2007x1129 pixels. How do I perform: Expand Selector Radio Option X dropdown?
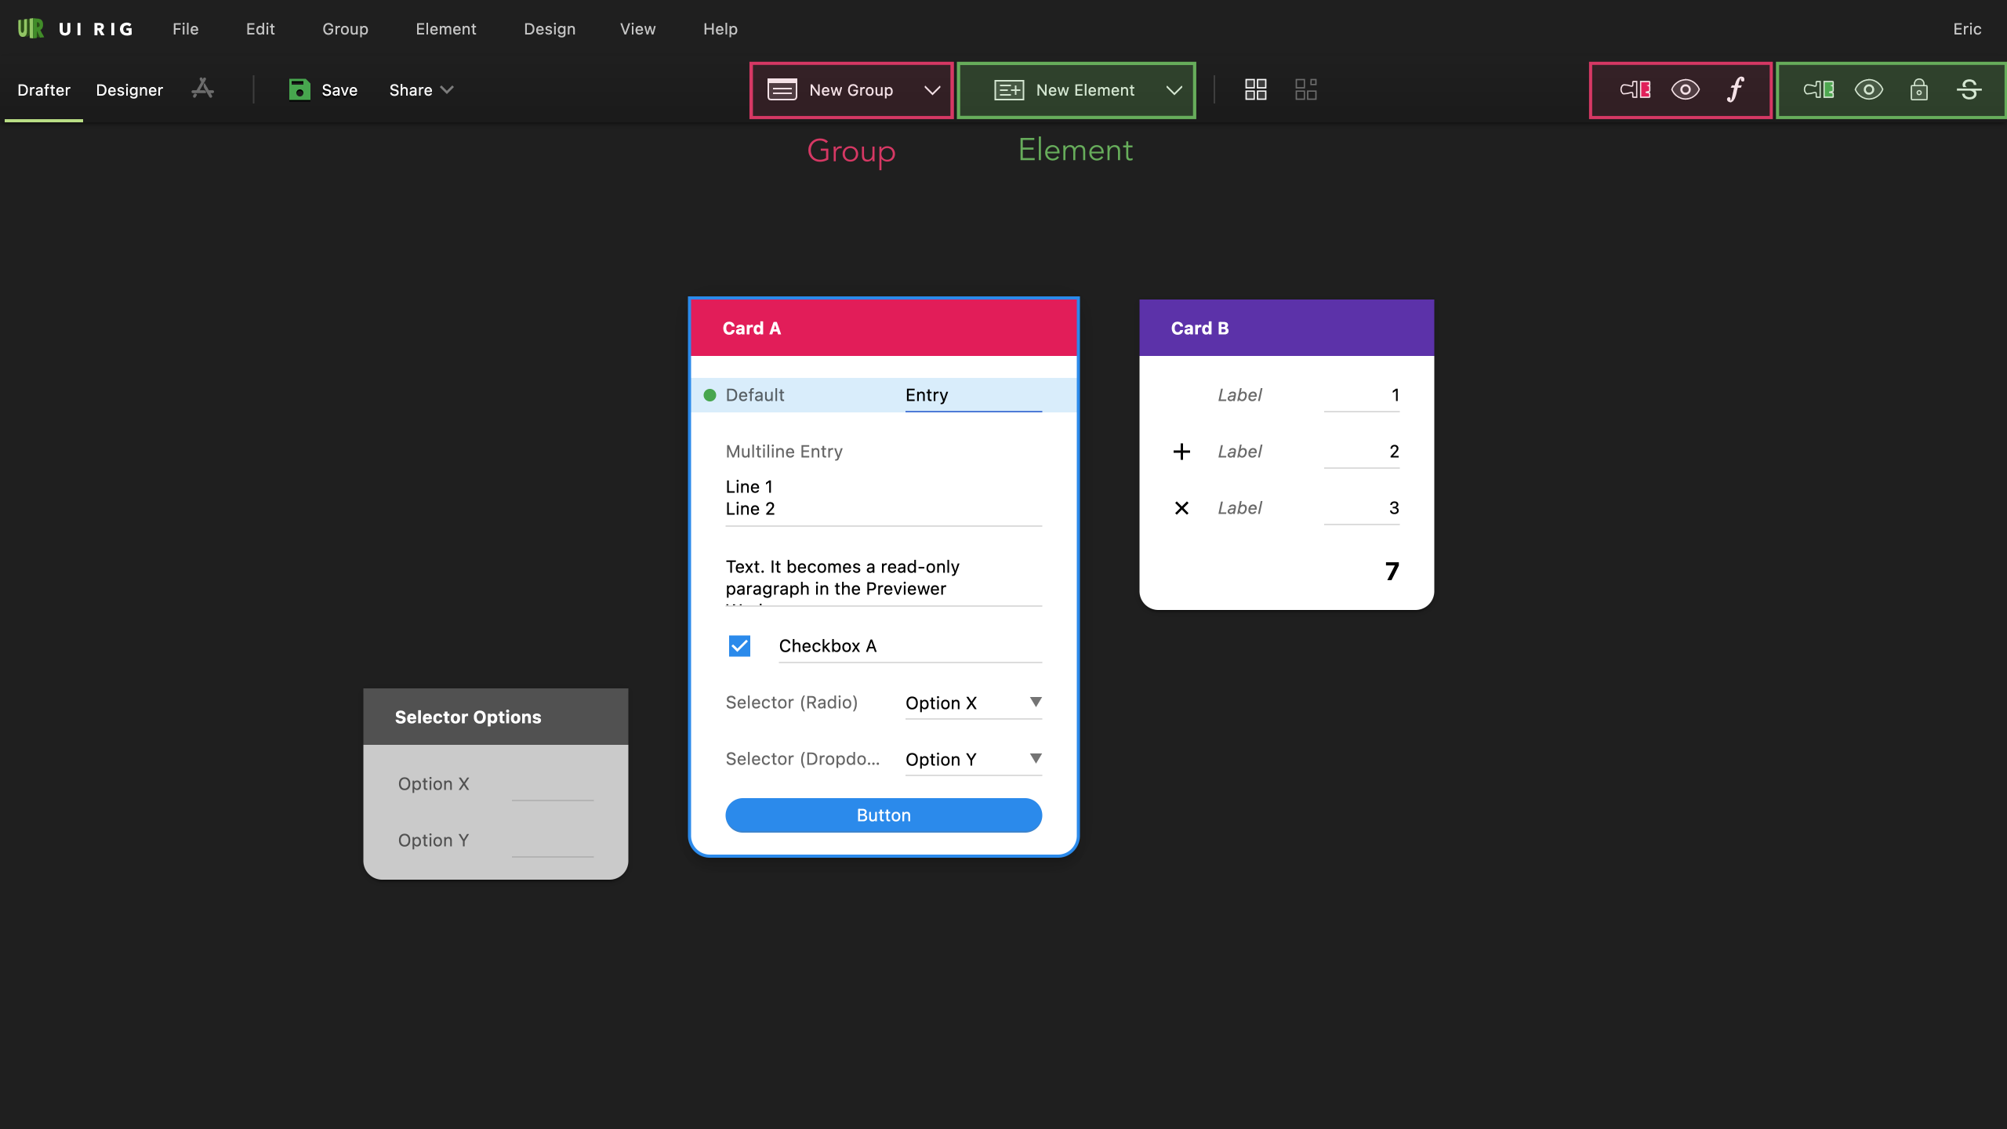[x=1036, y=702]
